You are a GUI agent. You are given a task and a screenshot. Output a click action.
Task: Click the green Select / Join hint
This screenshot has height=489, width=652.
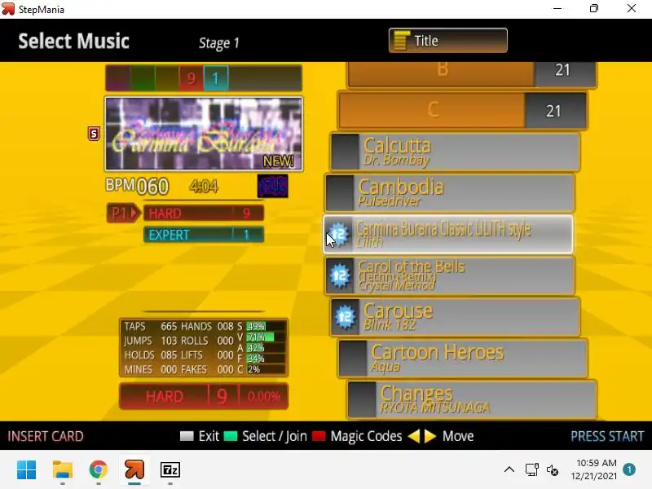(x=266, y=436)
